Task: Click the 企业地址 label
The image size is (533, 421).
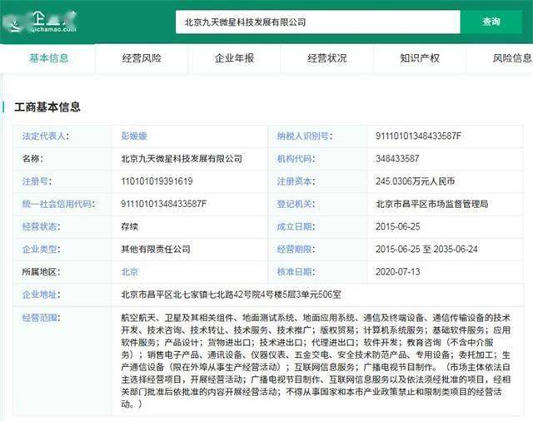Action: point(41,295)
